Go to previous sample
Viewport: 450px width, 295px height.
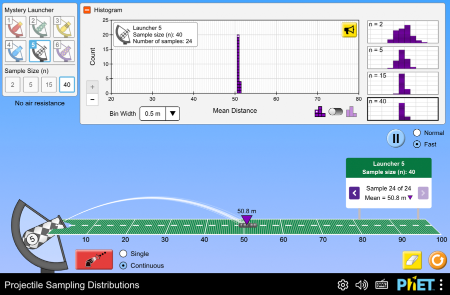pos(354,193)
